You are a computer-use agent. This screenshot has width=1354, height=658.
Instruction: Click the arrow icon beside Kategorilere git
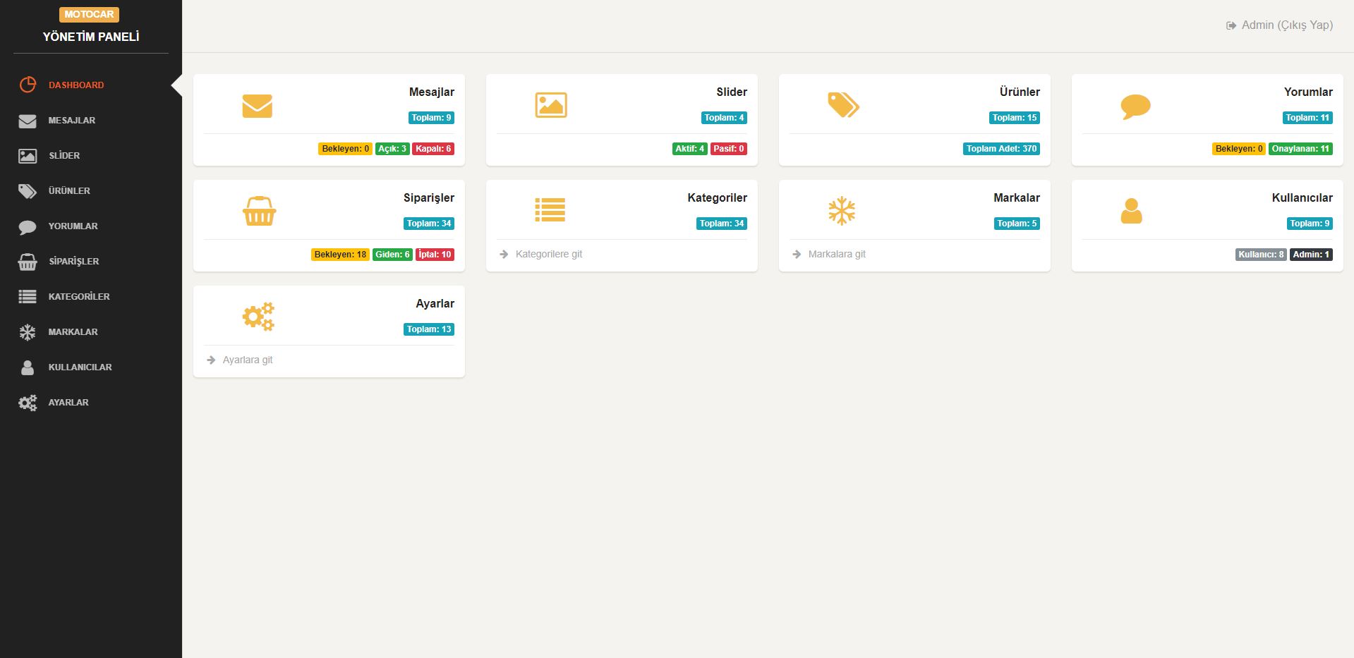pos(504,254)
